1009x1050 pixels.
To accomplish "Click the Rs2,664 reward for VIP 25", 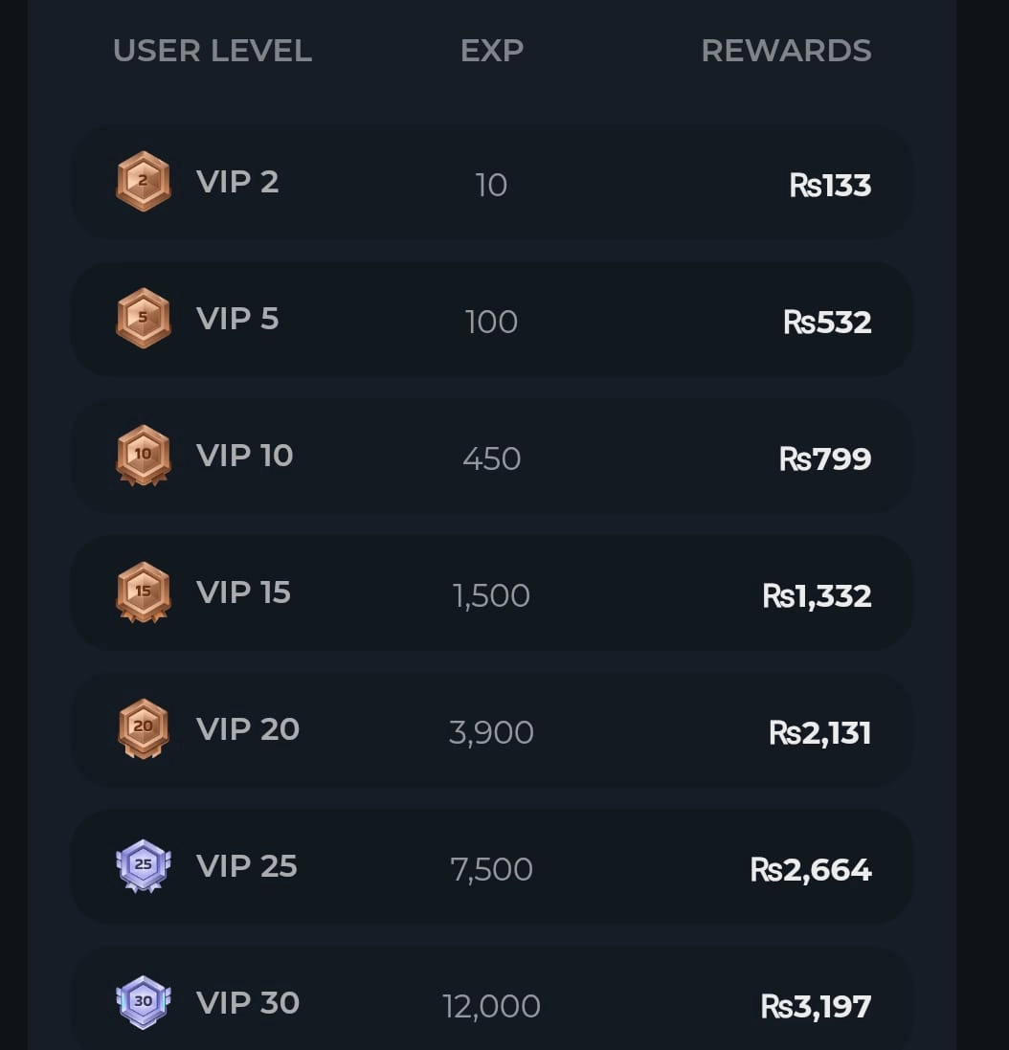I will pos(811,869).
